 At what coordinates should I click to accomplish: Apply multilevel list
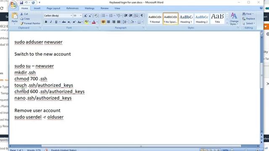(x=119, y=16)
